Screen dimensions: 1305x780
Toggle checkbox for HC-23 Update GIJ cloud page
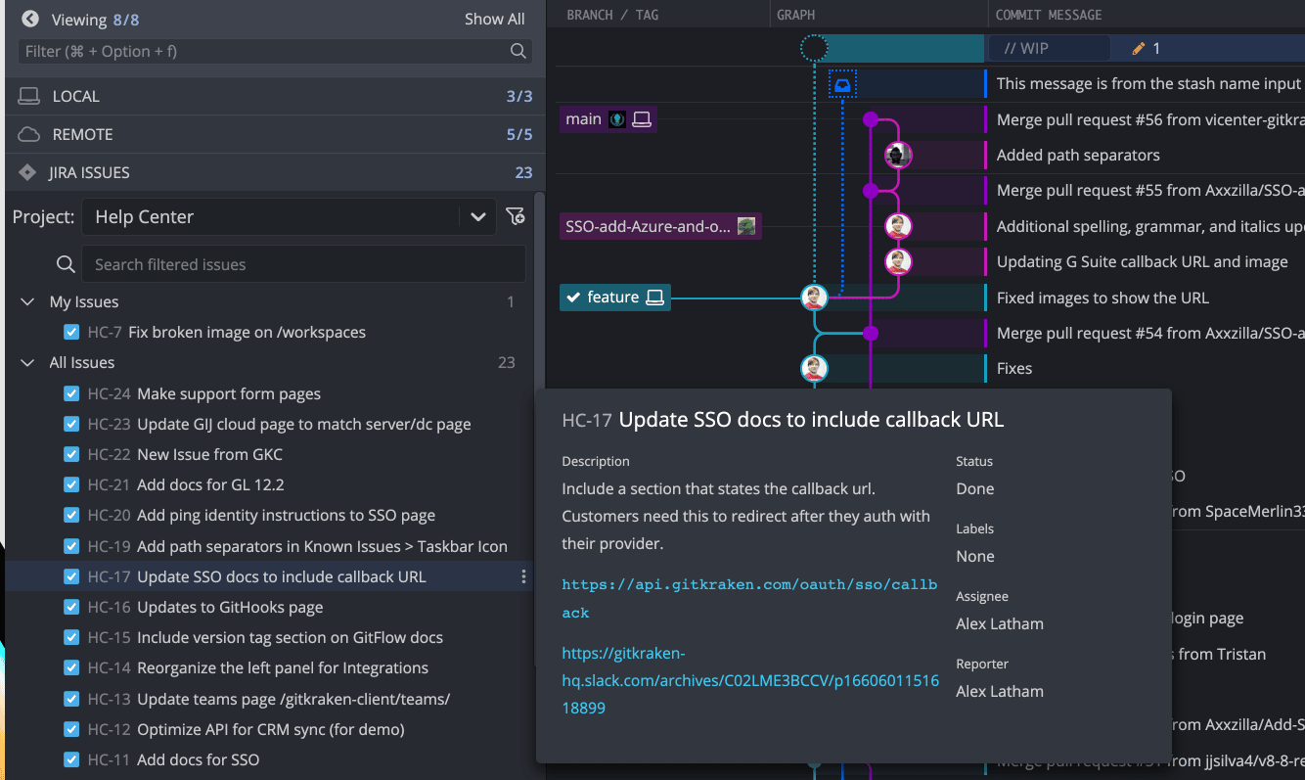tap(70, 424)
